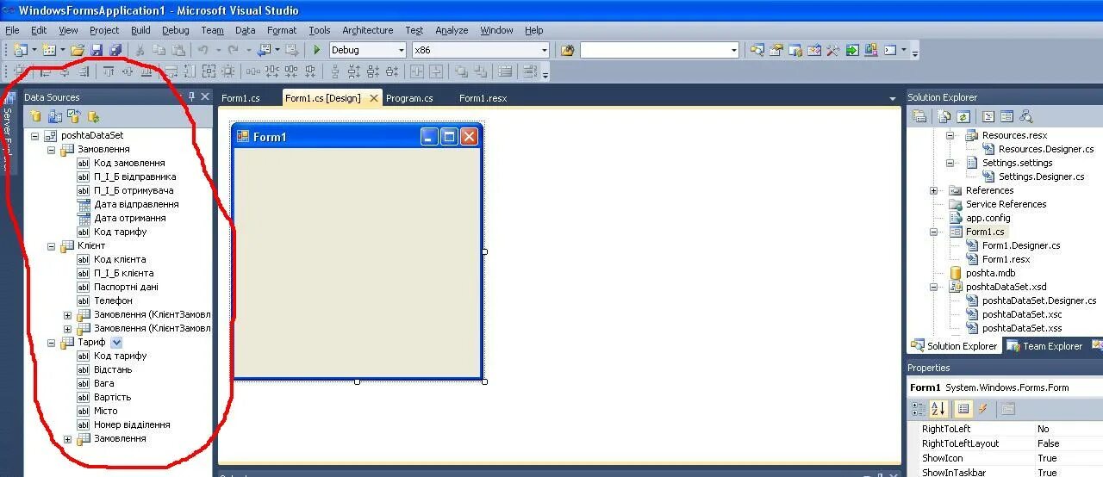This screenshot has width=1103, height=477.
Task: Open the Analyze menu
Action: 452,30
